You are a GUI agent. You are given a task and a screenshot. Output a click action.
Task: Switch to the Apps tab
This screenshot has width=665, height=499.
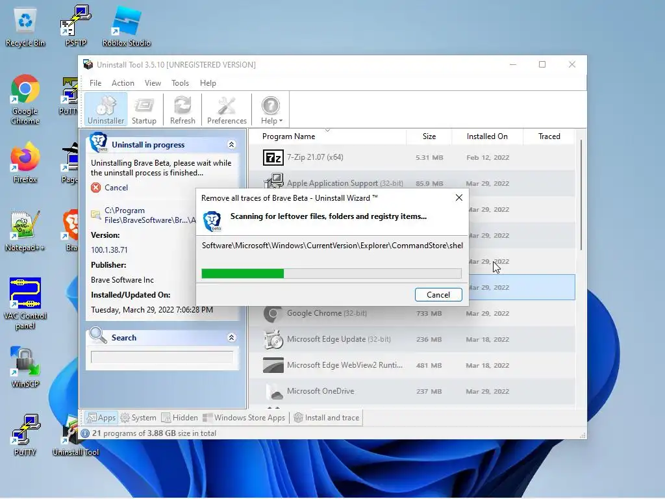101,418
